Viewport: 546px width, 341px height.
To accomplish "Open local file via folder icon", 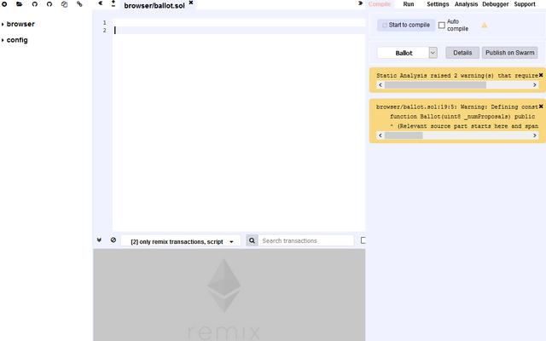I will point(19,4).
